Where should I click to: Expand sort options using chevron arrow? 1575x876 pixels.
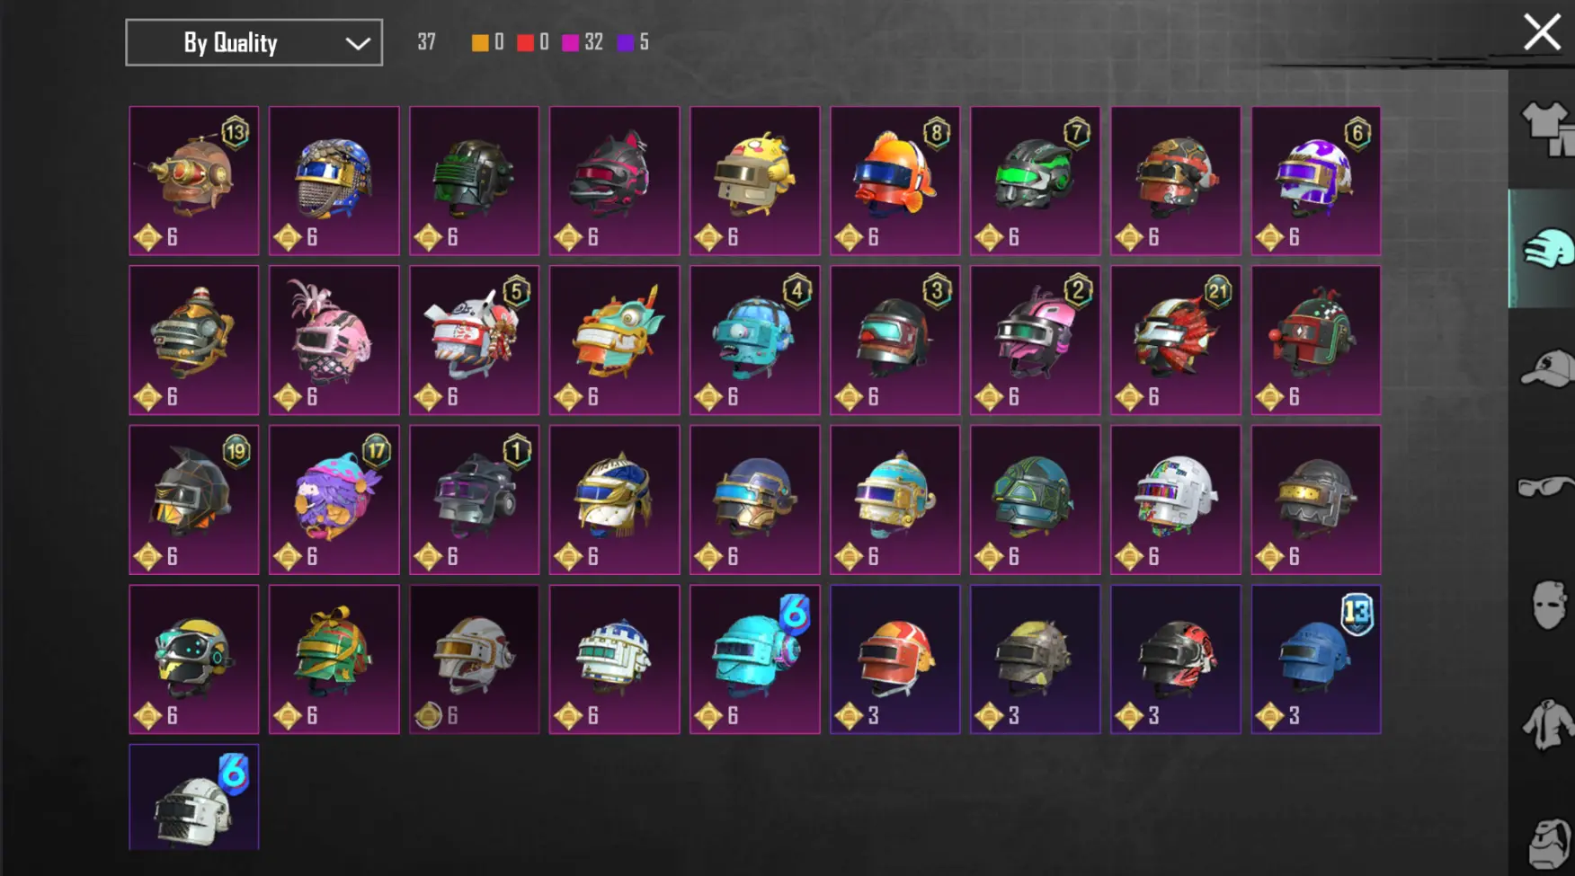pos(358,43)
